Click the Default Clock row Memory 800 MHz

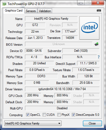pyautogui.click(x=63, y=102)
